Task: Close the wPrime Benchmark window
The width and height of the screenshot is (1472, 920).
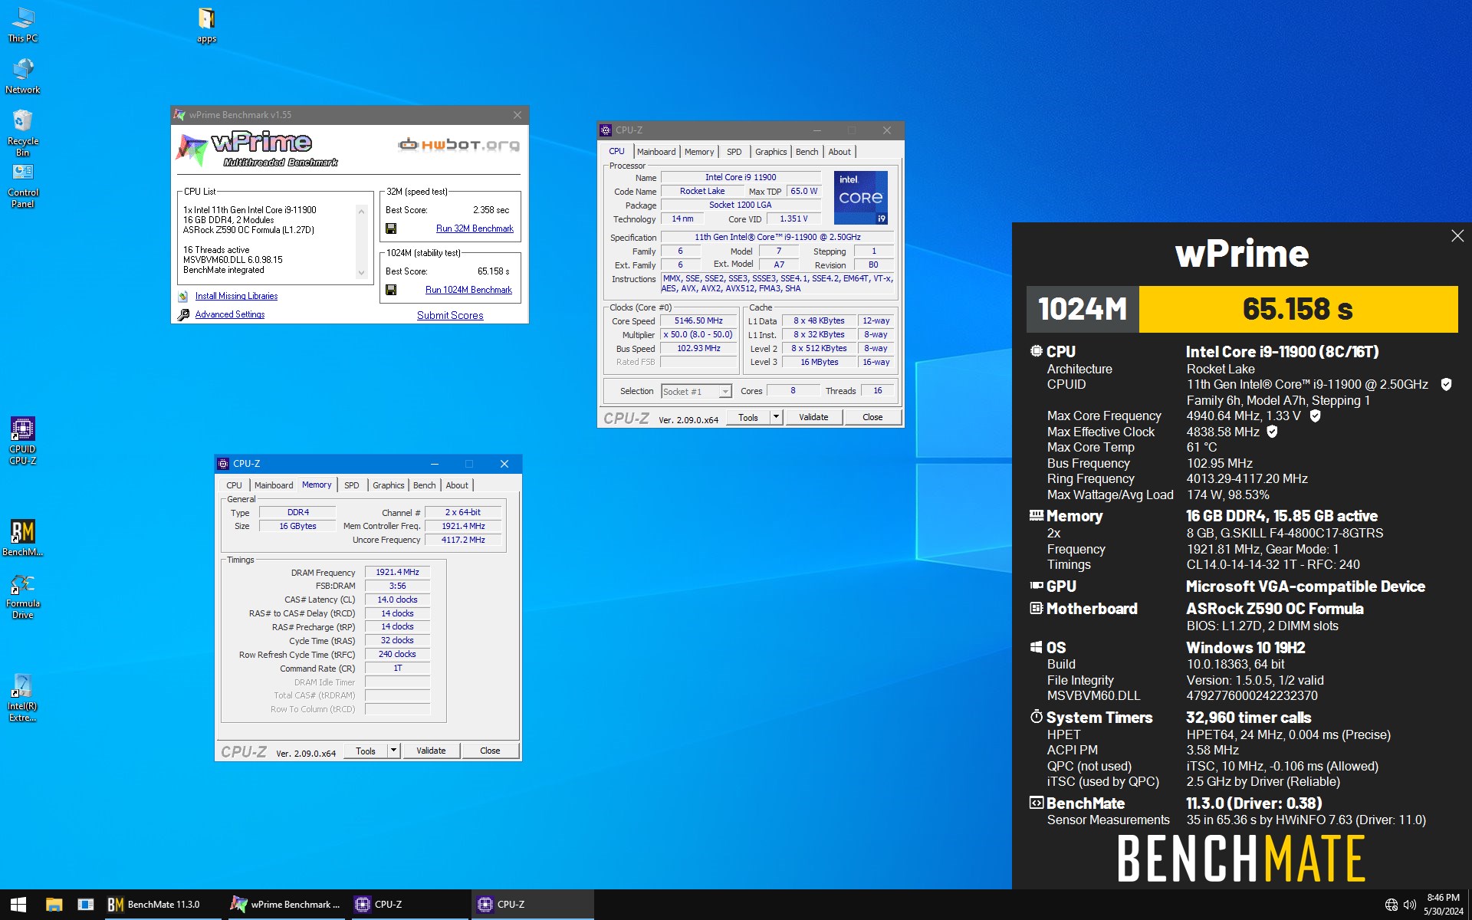Action: click(x=517, y=115)
